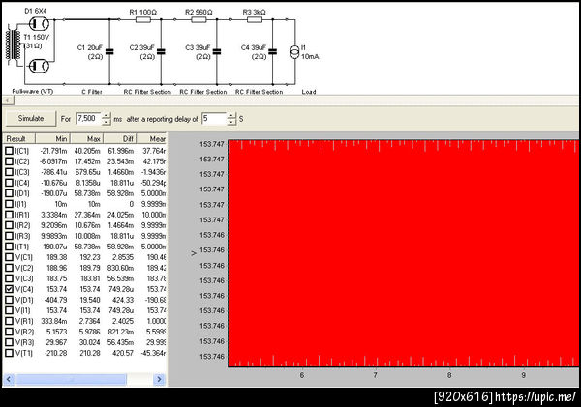The image size is (581, 407).
Task: Click the red V(C4) waveform plot
Action: coord(404,253)
